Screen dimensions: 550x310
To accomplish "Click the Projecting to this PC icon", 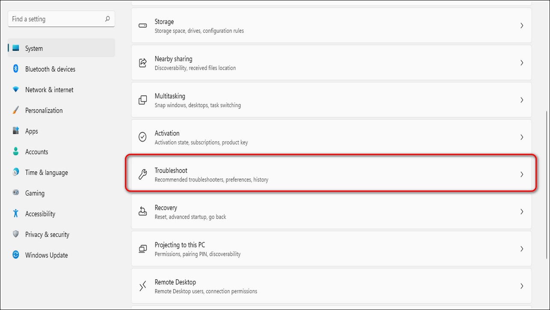I will click(143, 249).
